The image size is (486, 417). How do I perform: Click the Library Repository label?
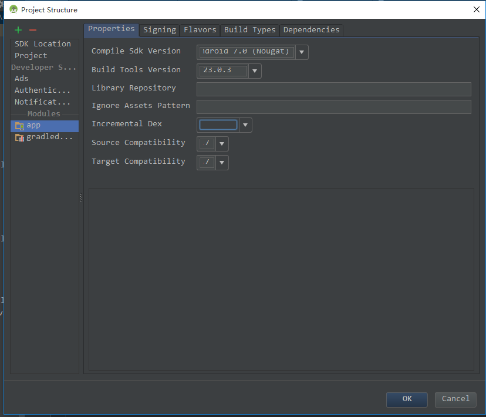click(134, 88)
